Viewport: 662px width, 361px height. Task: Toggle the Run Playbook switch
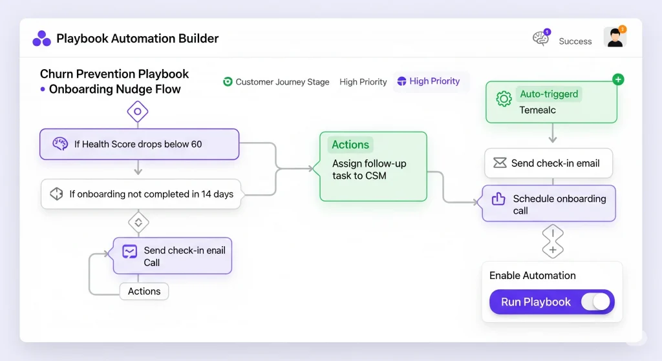pos(595,302)
